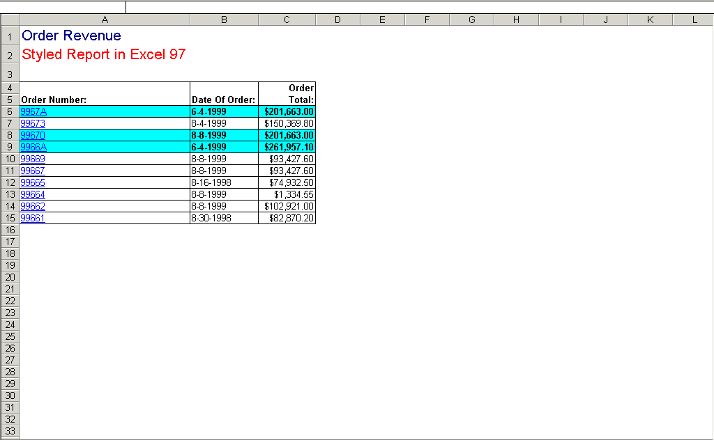
Task: Select row 2 header
Action: point(10,54)
